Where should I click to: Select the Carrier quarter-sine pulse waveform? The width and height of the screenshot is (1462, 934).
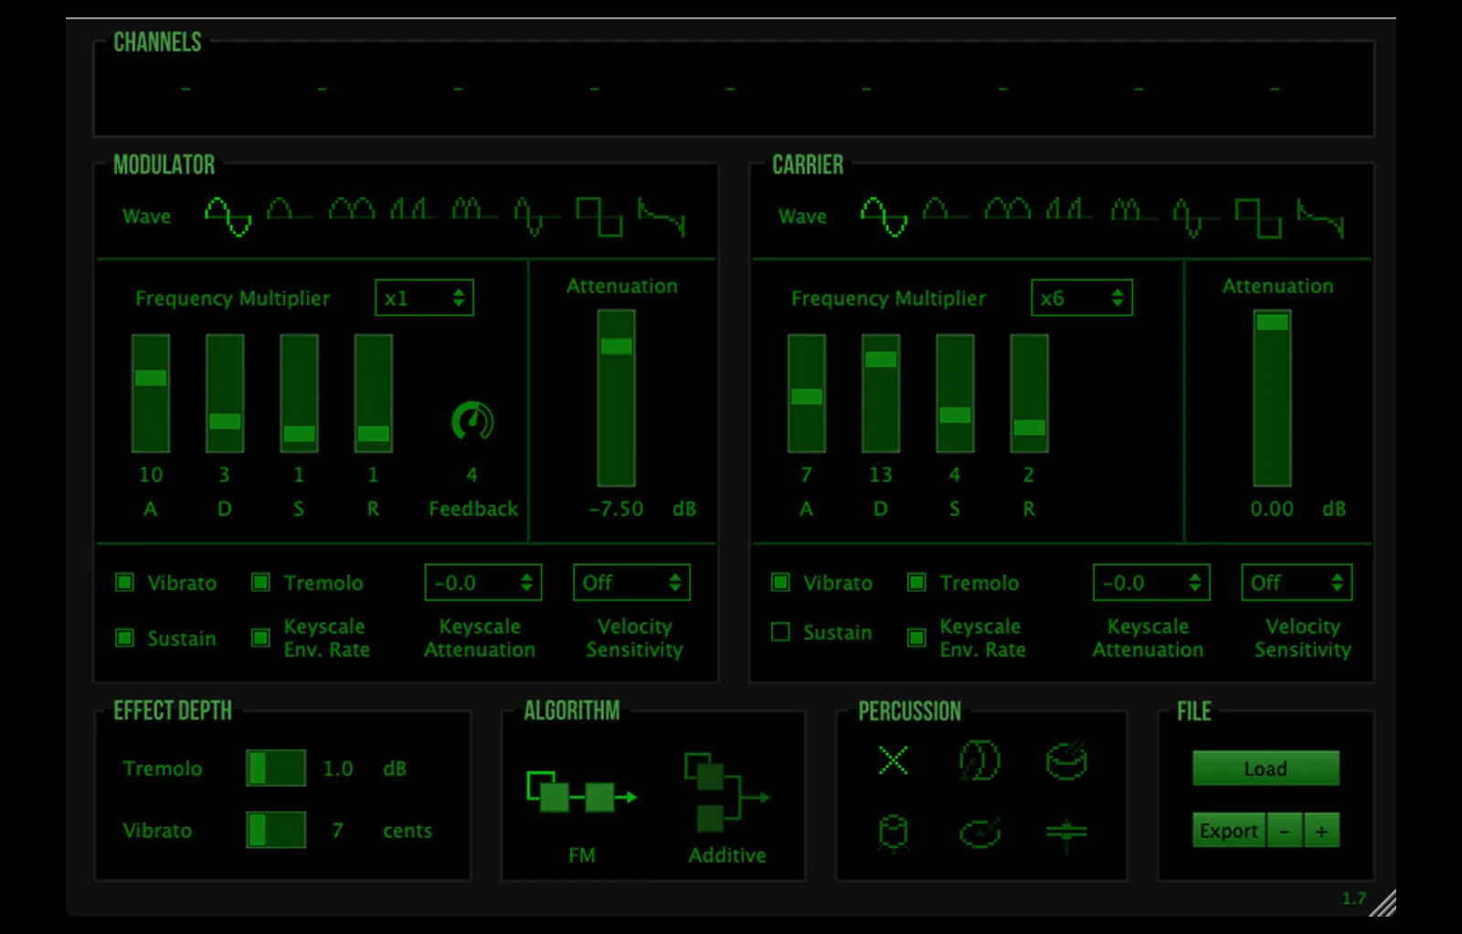click(x=1069, y=210)
